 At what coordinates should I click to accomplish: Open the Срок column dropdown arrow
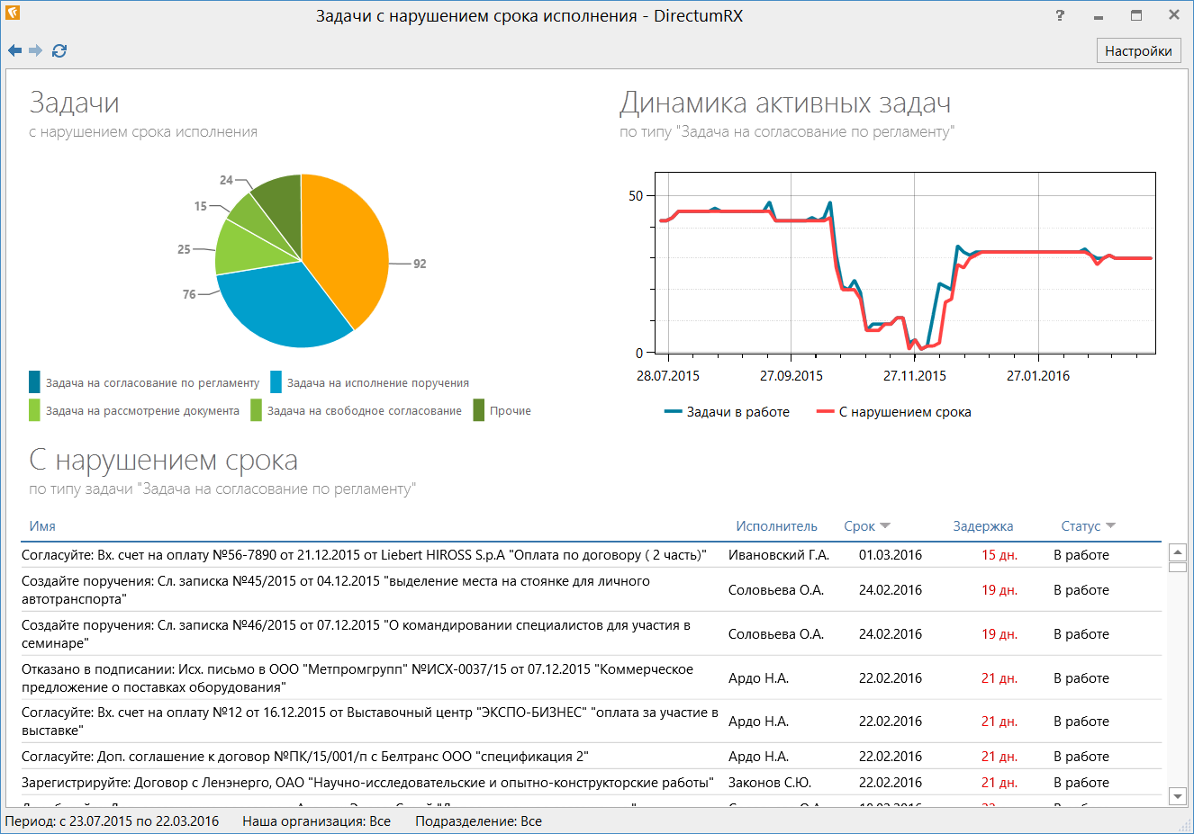pyautogui.click(x=885, y=526)
